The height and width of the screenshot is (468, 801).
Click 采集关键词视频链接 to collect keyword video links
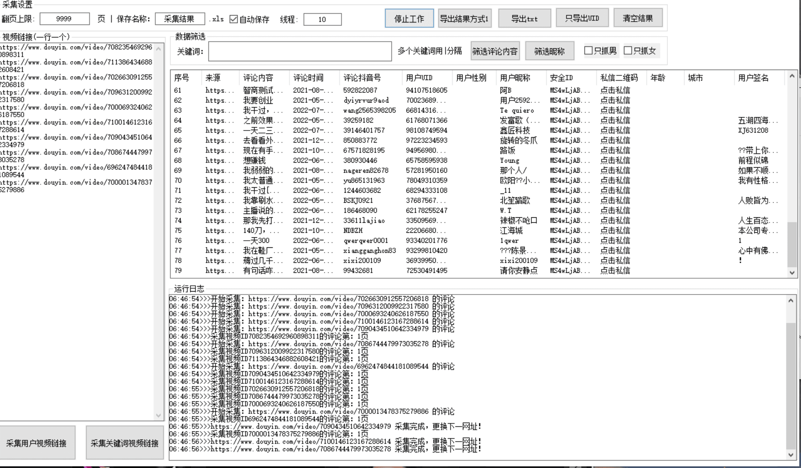(124, 443)
